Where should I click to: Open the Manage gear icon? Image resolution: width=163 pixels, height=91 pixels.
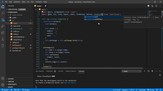(3, 85)
